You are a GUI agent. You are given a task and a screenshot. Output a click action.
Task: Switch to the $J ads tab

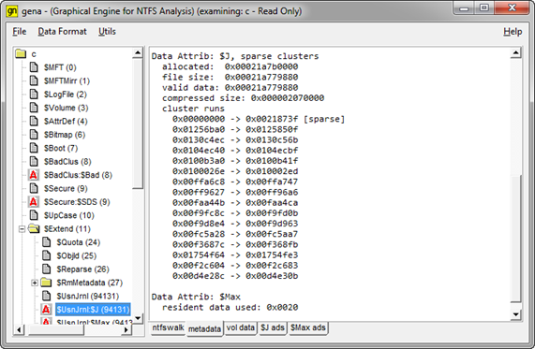pyautogui.click(x=273, y=327)
